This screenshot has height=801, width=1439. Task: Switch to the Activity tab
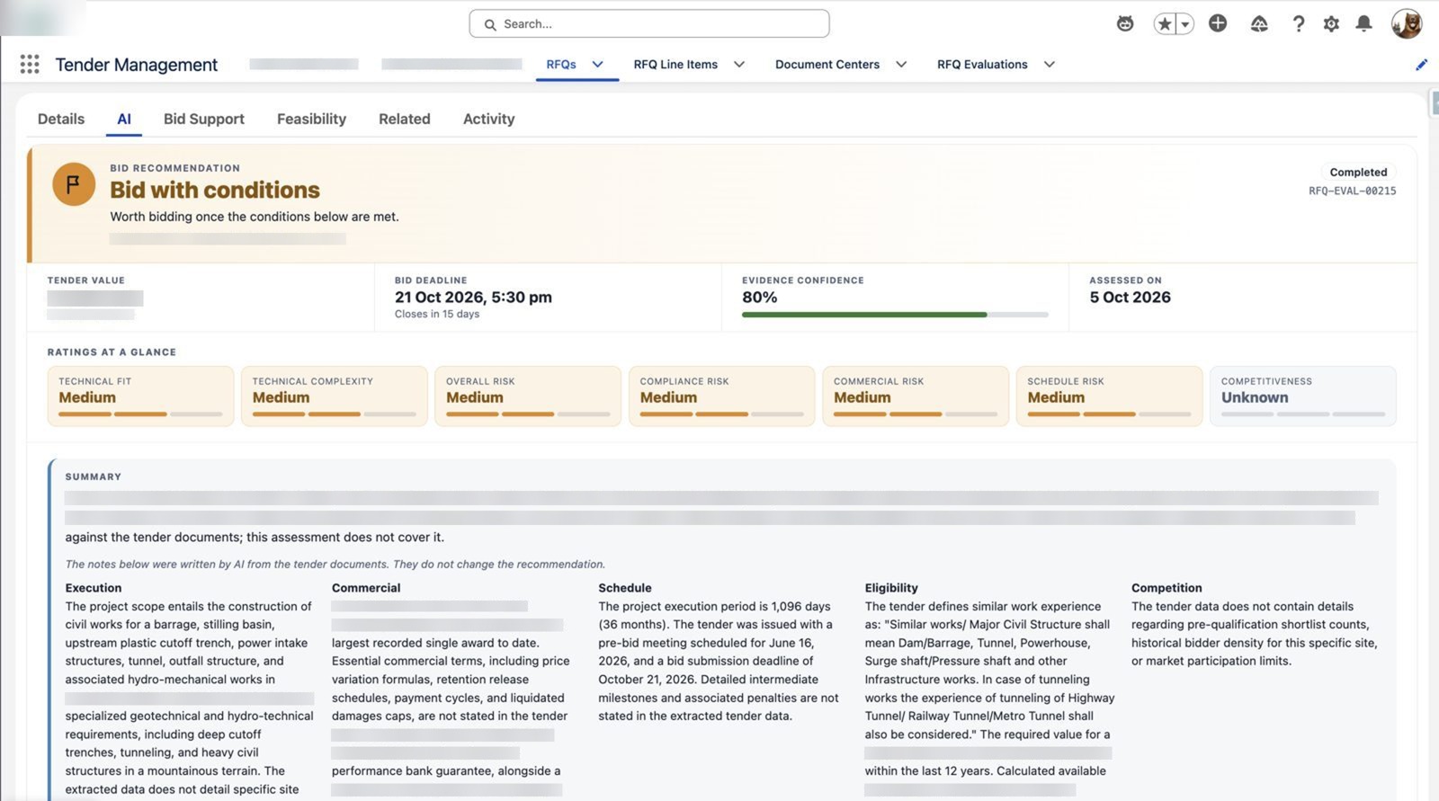(489, 119)
